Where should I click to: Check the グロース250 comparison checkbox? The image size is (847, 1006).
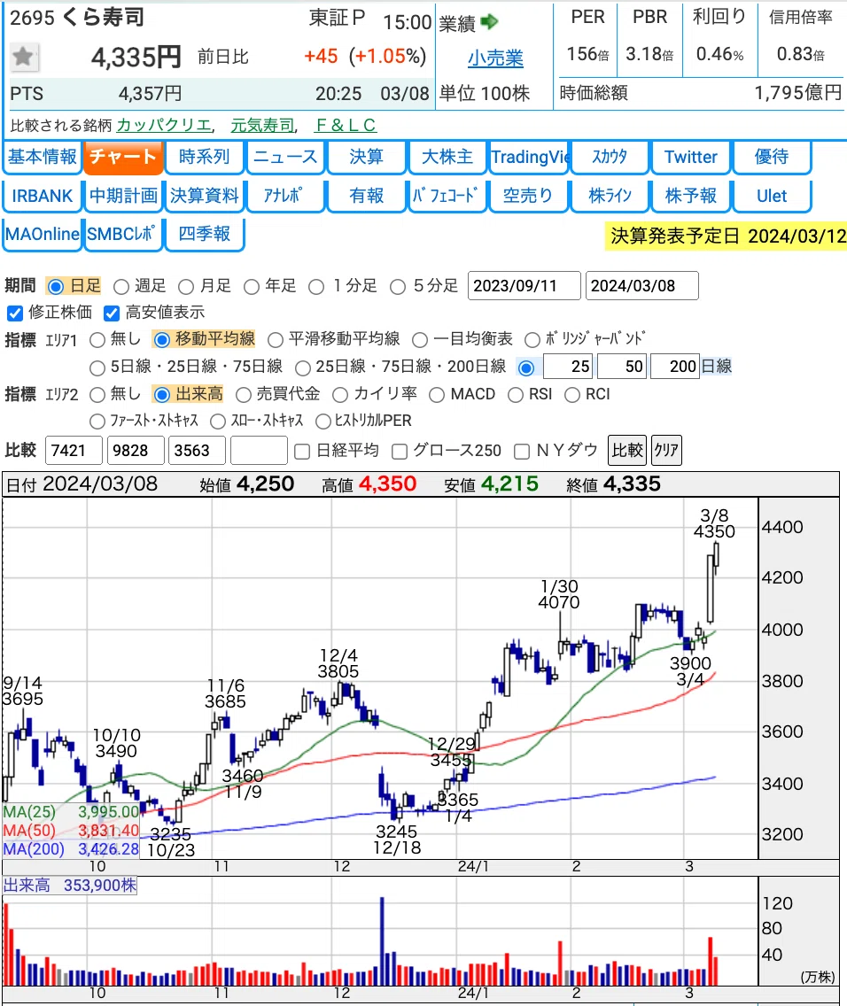tap(399, 452)
